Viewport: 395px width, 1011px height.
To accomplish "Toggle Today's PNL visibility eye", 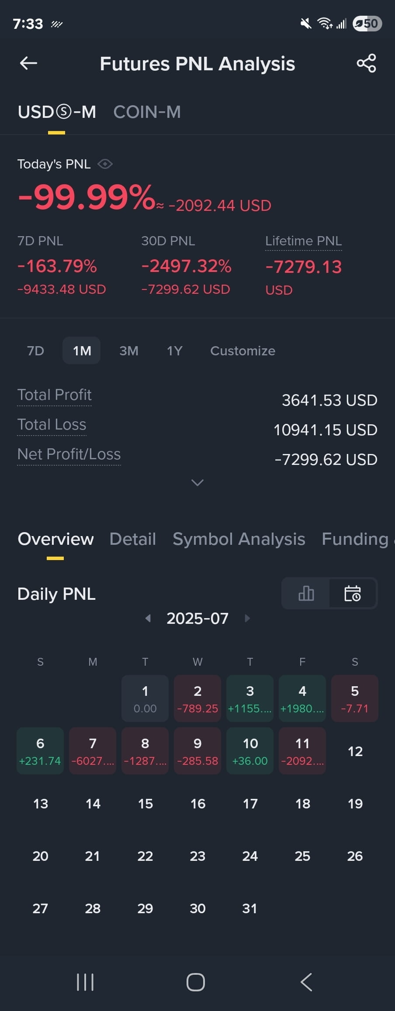I will [105, 164].
